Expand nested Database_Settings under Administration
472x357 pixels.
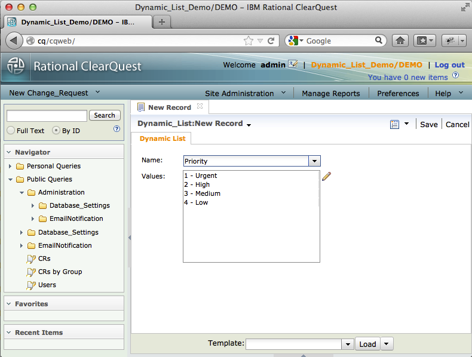coord(33,205)
